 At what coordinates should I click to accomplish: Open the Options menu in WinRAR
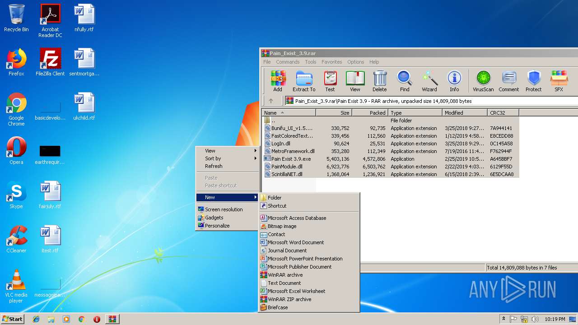tap(355, 62)
